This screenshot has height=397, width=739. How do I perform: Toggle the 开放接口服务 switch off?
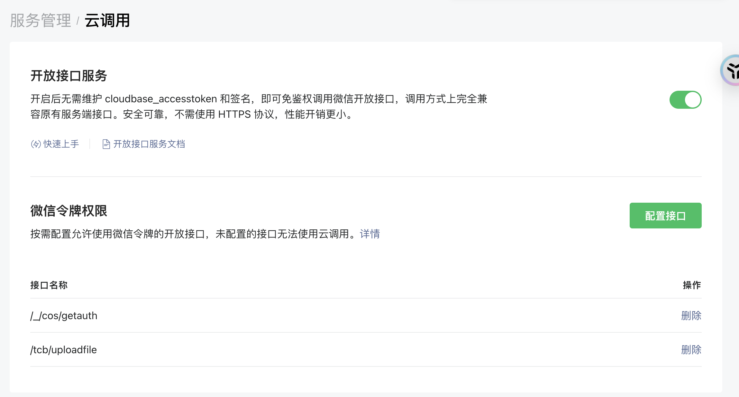[x=685, y=100]
